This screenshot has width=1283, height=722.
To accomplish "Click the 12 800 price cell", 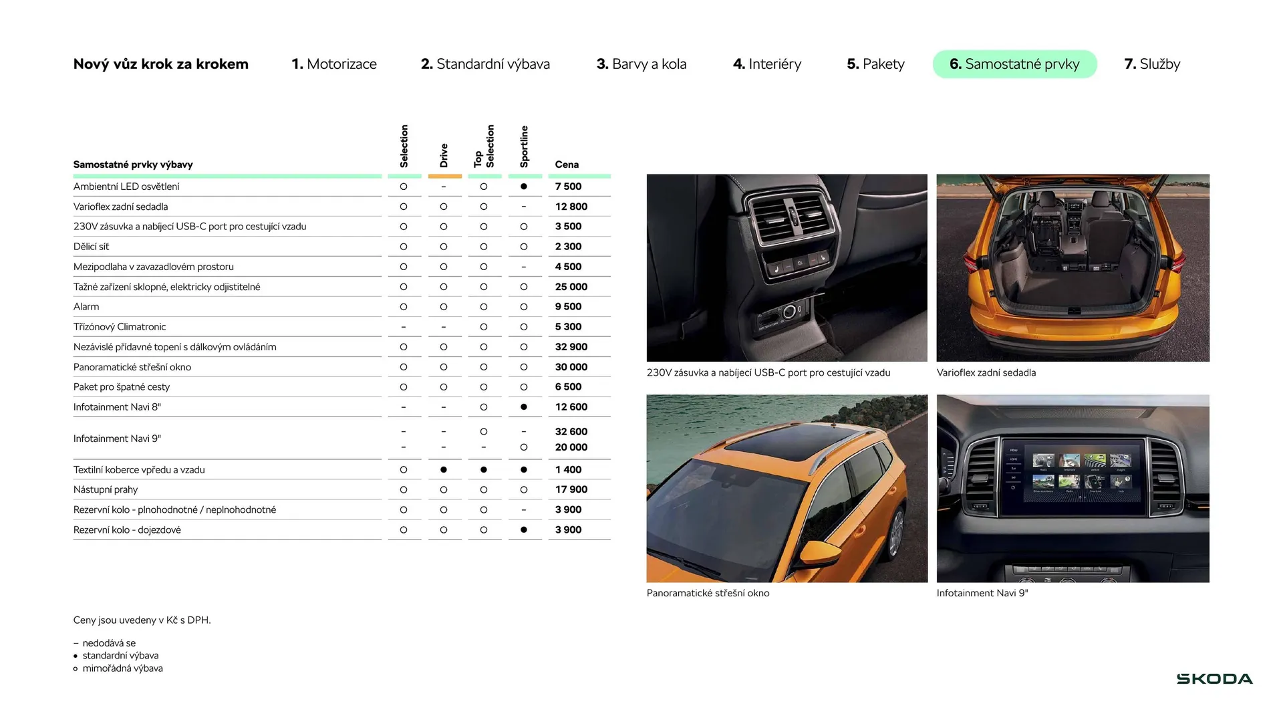I will tap(571, 207).
